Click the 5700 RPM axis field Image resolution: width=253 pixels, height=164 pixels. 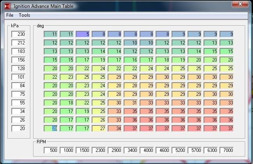195,150
